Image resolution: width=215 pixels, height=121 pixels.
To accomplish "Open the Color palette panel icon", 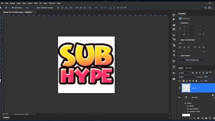I will [x=174, y=25].
